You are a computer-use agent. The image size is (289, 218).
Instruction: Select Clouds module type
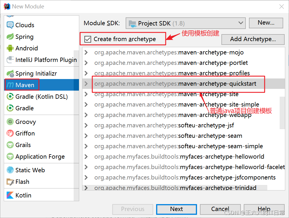click(x=41, y=25)
